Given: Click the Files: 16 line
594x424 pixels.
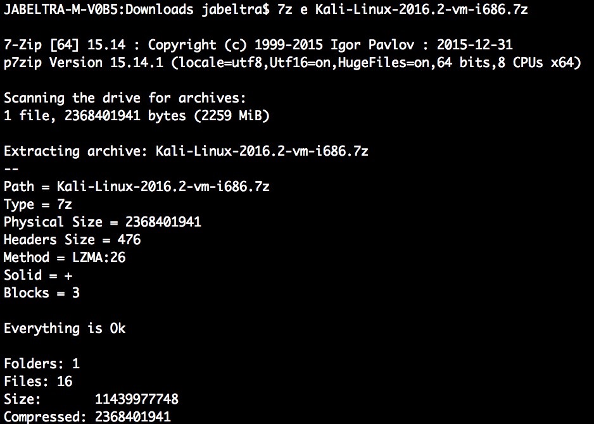Looking at the screenshot, I should pyautogui.click(x=38, y=381).
